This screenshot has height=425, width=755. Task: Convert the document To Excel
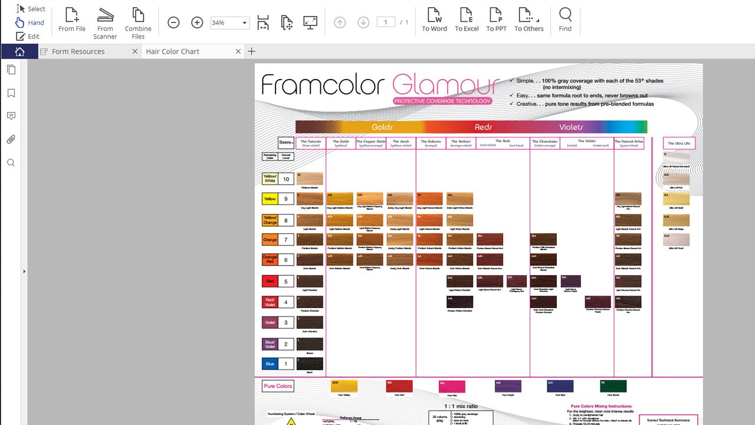click(x=467, y=20)
